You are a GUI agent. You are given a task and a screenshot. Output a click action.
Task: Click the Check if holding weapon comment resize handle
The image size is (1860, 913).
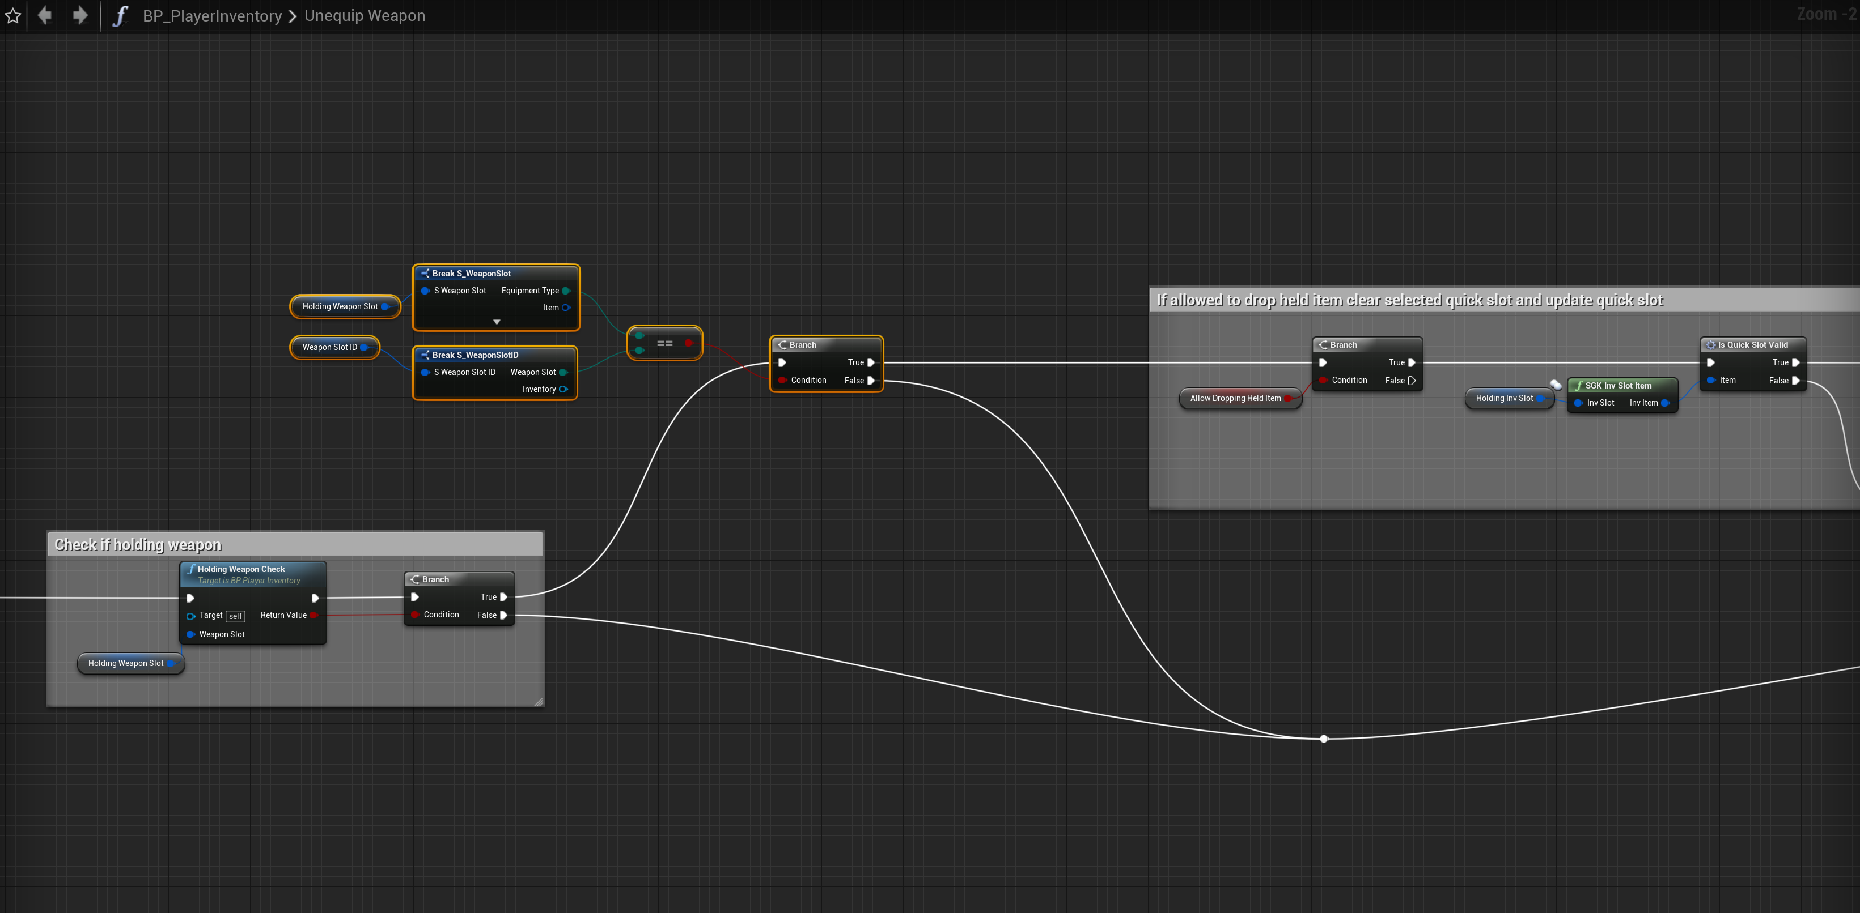tap(539, 702)
